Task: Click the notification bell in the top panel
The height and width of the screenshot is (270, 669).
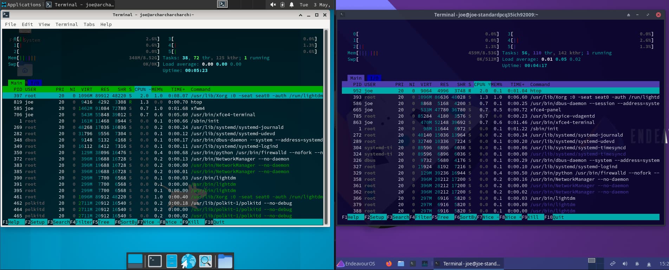Action: pos(292,5)
